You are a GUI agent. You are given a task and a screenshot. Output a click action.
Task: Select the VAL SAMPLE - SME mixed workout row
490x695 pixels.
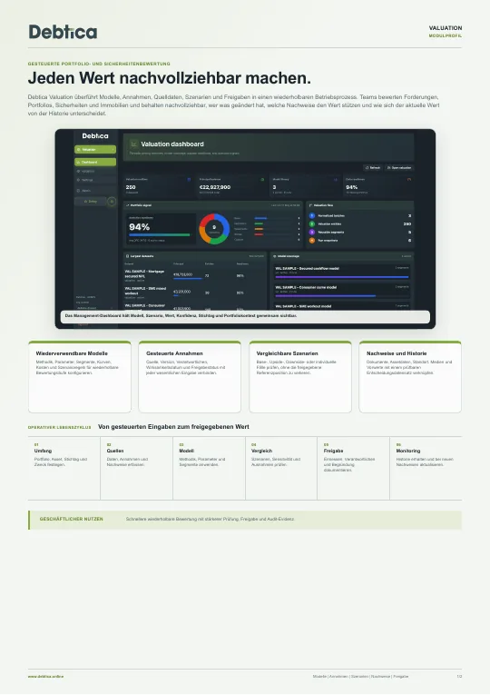click(x=194, y=293)
